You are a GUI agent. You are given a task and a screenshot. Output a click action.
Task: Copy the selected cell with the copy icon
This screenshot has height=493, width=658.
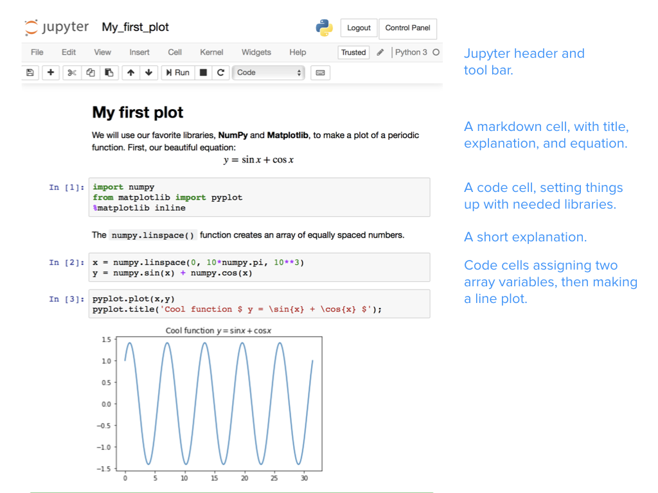click(x=91, y=73)
